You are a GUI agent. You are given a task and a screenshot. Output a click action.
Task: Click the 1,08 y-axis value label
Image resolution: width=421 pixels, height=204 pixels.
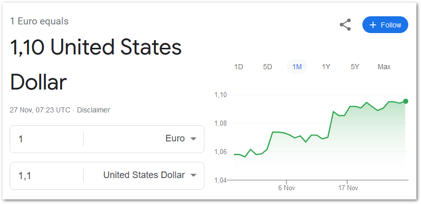(x=221, y=123)
